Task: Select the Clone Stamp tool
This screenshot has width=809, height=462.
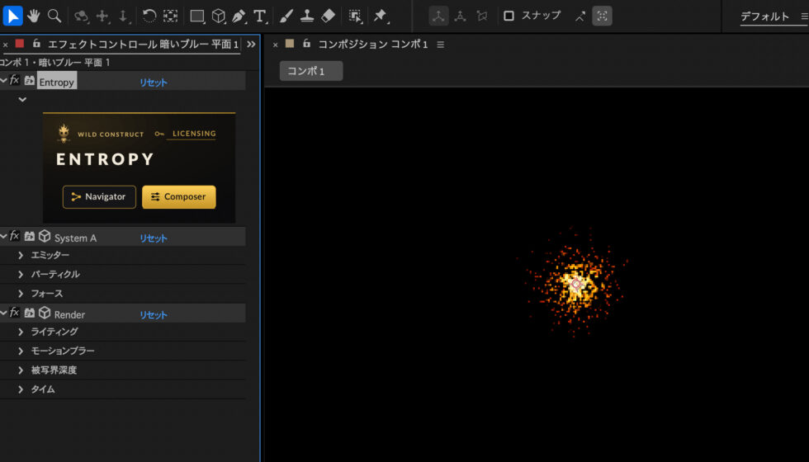Action: click(307, 16)
